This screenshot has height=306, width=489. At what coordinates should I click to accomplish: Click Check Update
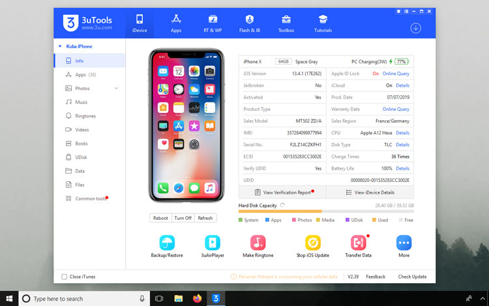pyautogui.click(x=412, y=277)
